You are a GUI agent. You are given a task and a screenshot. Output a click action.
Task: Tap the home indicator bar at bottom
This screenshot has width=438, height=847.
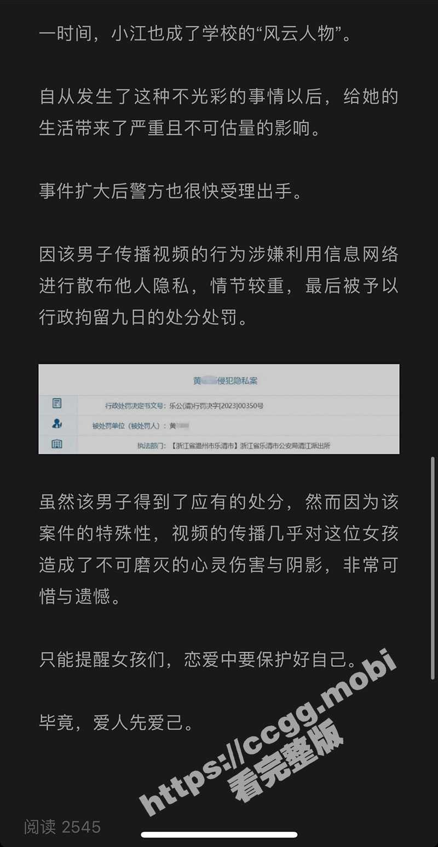[219, 835]
